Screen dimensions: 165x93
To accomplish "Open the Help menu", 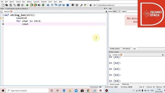I will pos(61,2).
